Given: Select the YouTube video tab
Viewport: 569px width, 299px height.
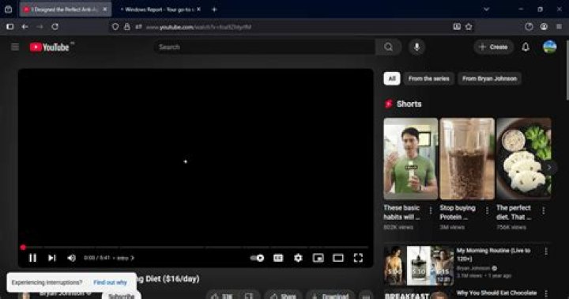Looking at the screenshot, I should click(66, 9).
